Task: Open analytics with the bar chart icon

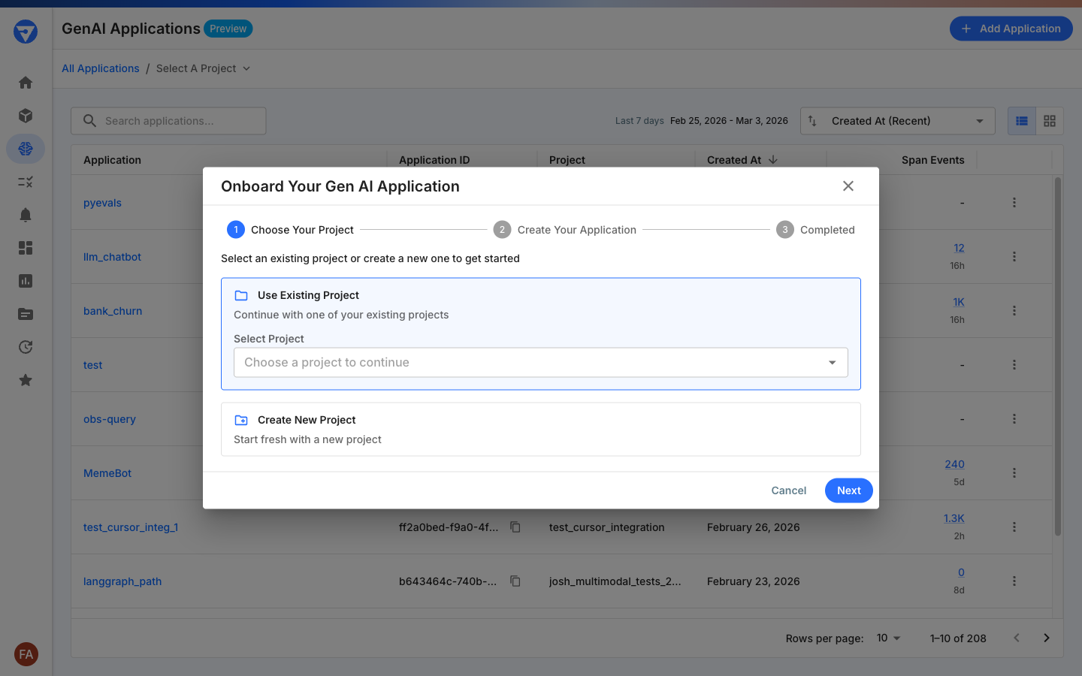Action: pos(25,281)
